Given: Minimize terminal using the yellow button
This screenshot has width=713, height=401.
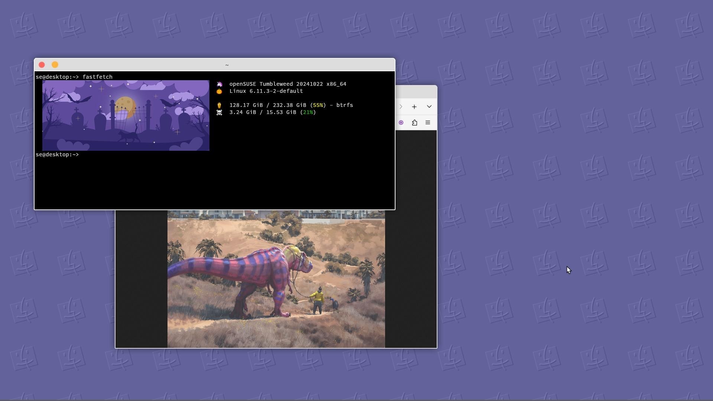Looking at the screenshot, I should click(55, 65).
